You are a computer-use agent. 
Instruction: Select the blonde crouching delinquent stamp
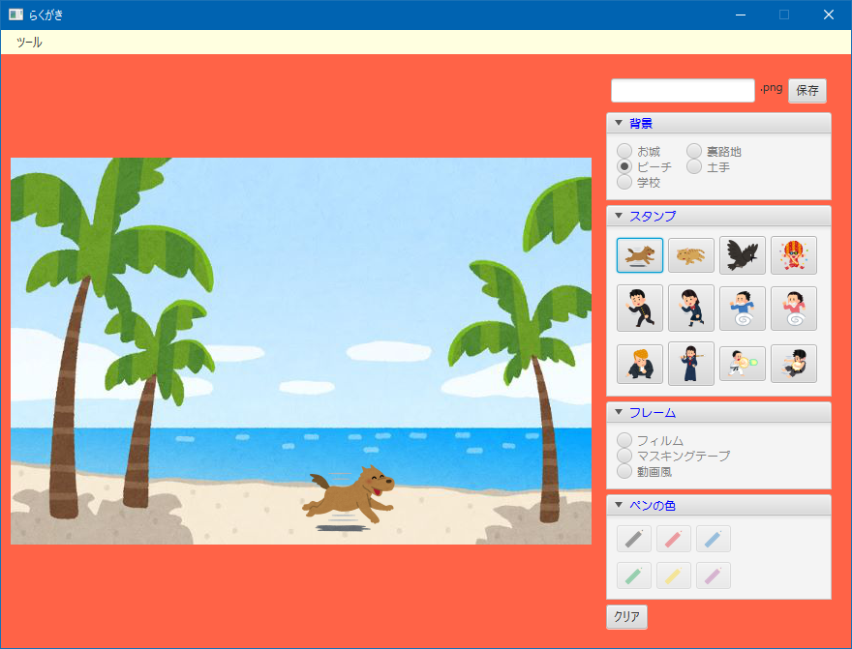click(x=640, y=365)
